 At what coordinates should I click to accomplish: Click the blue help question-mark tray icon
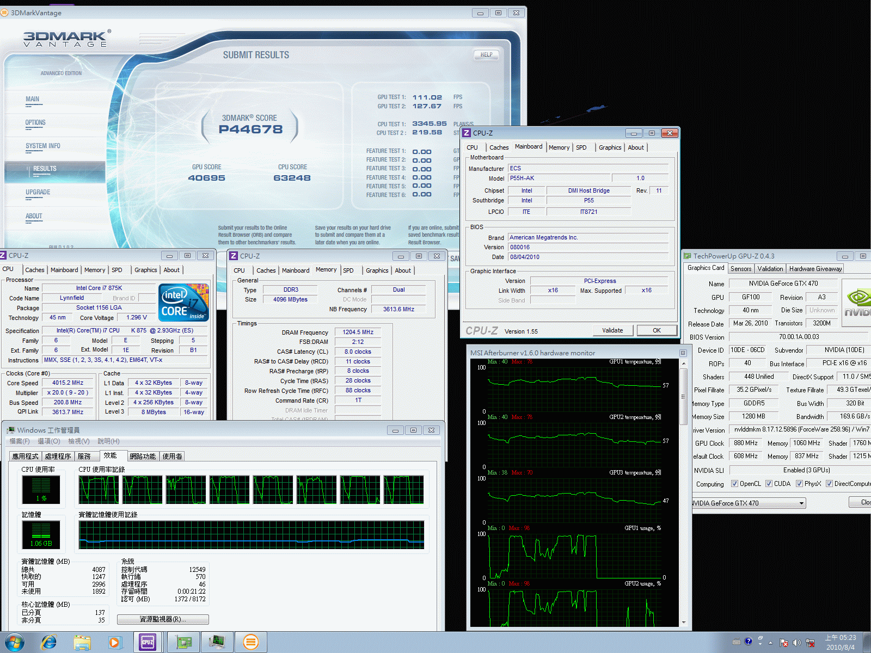748,642
